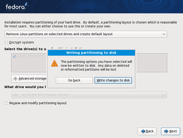The height and width of the screenshot is (138, 183).
Task: Select the Remove Linux partitions combo box
Action: (86, 34)
